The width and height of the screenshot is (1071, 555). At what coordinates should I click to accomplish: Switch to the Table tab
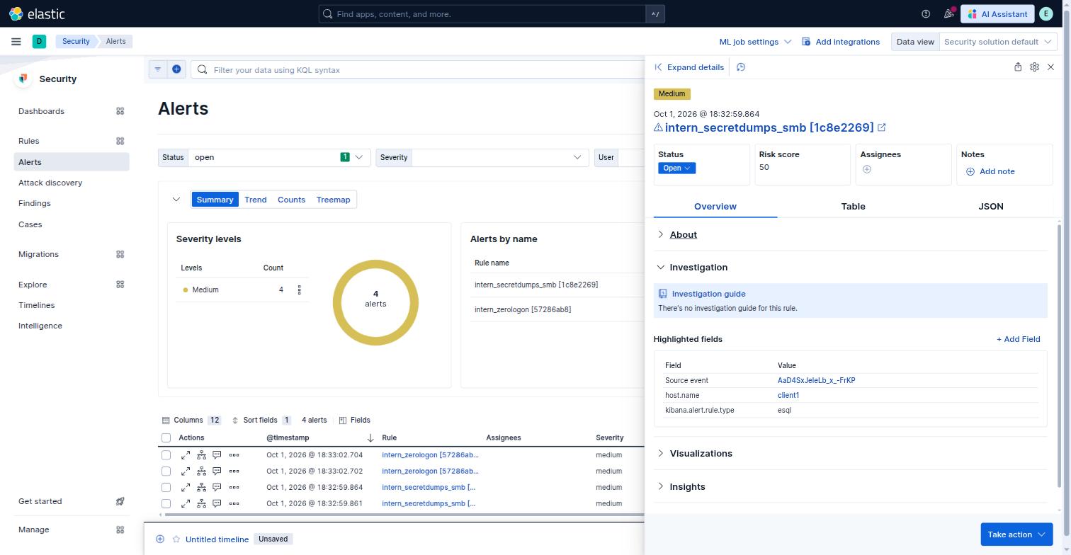click(853, 207)
